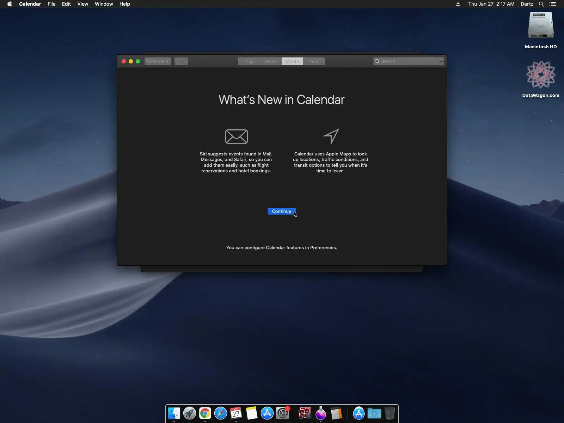Open the Apple menu
This screenshot has height=423, width=564.
click(10, 4)
